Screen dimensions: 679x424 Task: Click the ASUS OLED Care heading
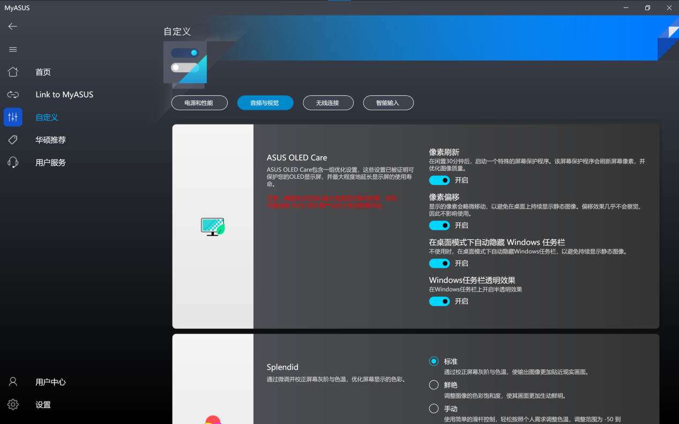(297, 157)
